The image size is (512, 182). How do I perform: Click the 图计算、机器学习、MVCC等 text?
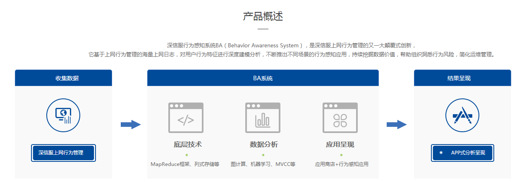tap(263, 164)
